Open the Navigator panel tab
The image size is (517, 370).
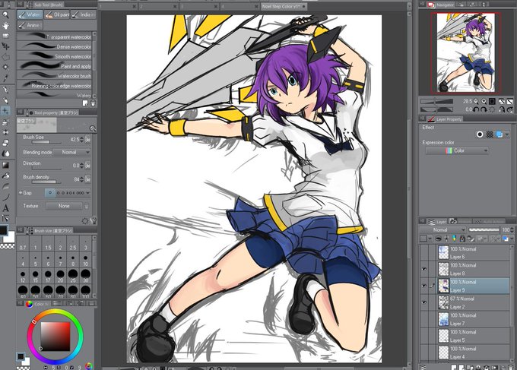[440, 5]
